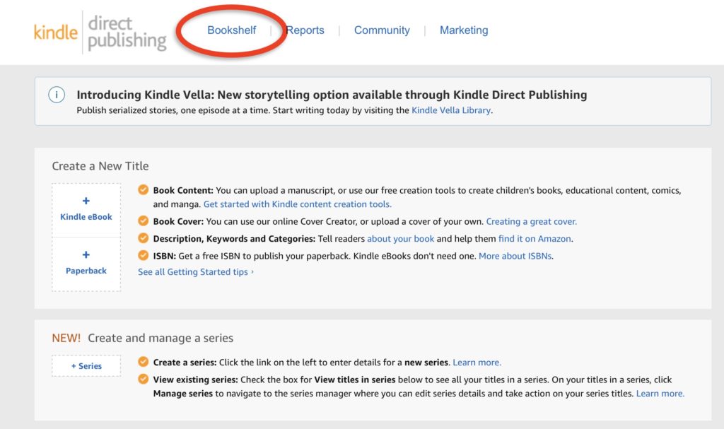
Task: Click the checkmark icon beside Book Content
Action: 143,190
